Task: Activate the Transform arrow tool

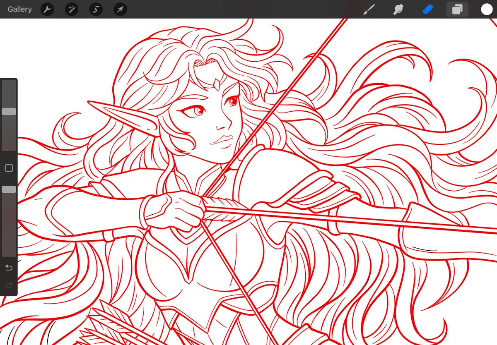Action: [120, 9]
